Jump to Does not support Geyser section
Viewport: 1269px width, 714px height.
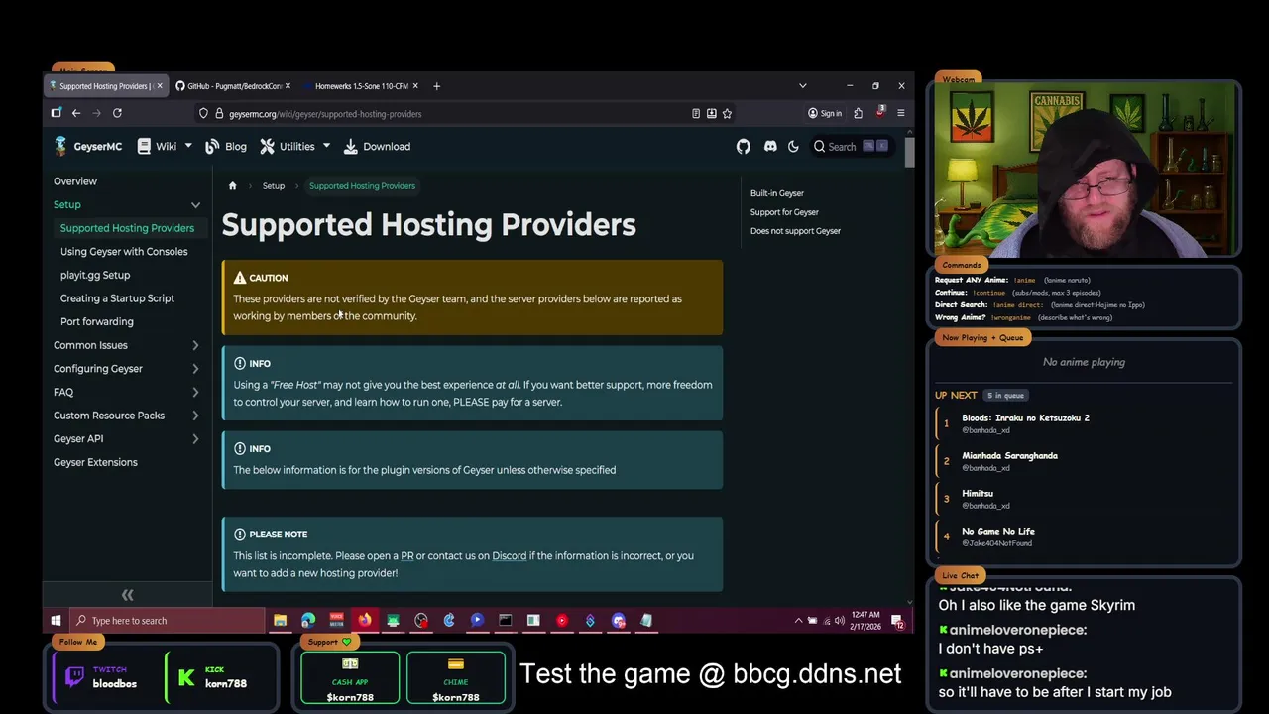pos(795,231)
